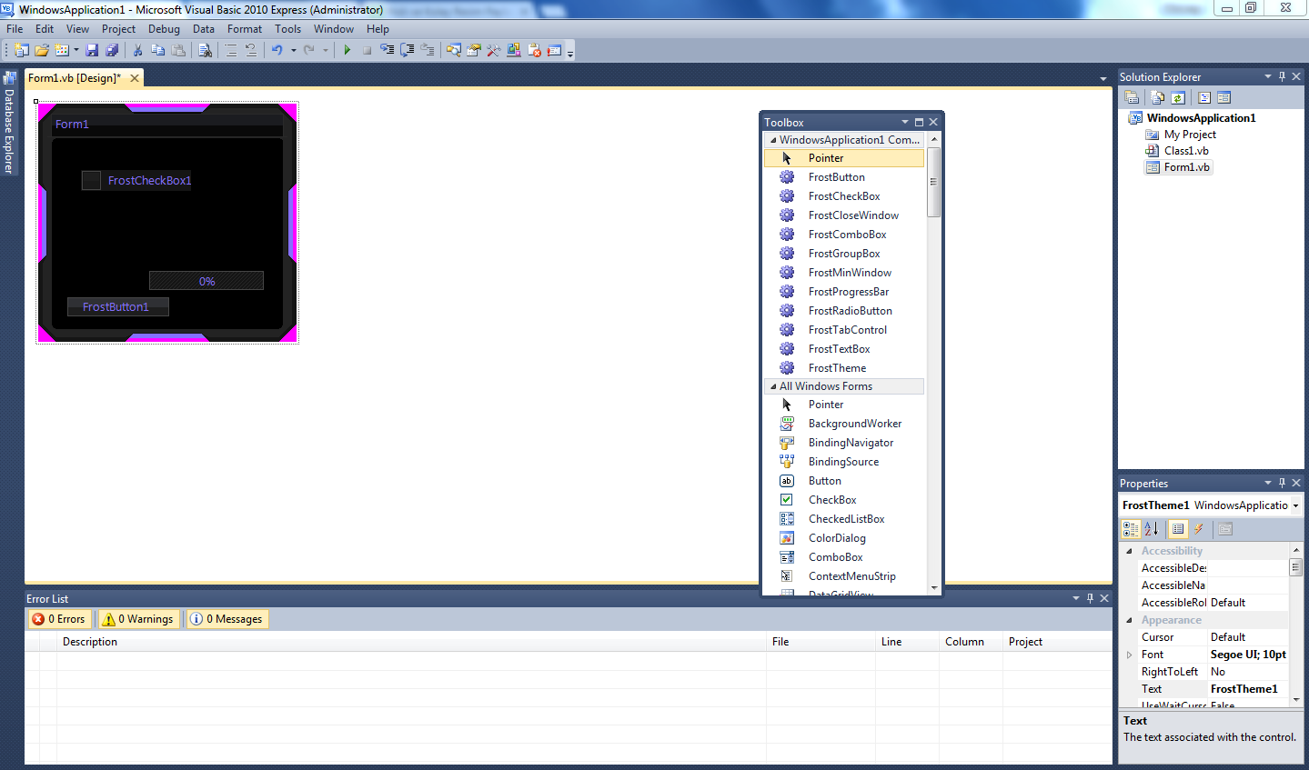
Task: Click the Cut scissors icon
Action: click(137, 51)
